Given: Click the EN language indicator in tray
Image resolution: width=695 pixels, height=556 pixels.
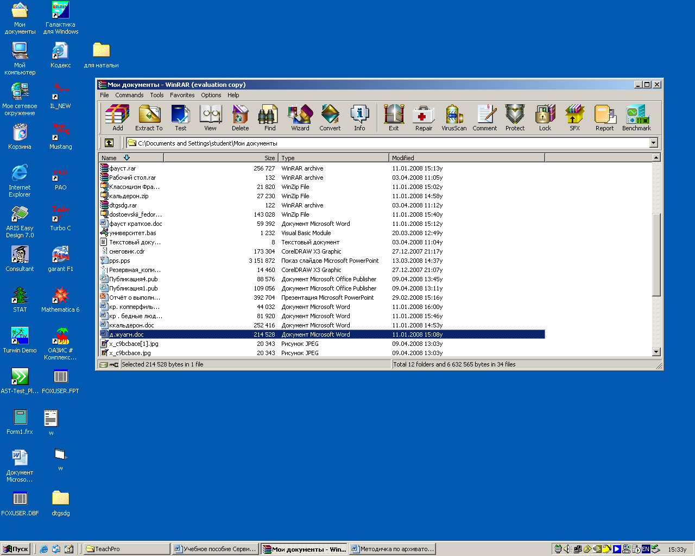Looking at the screenshot, I should (x=646, y=549).
